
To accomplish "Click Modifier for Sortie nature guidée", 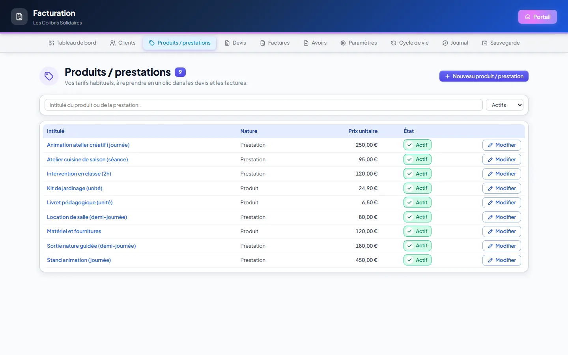I will pyautogui.click(x=502, y=246).
